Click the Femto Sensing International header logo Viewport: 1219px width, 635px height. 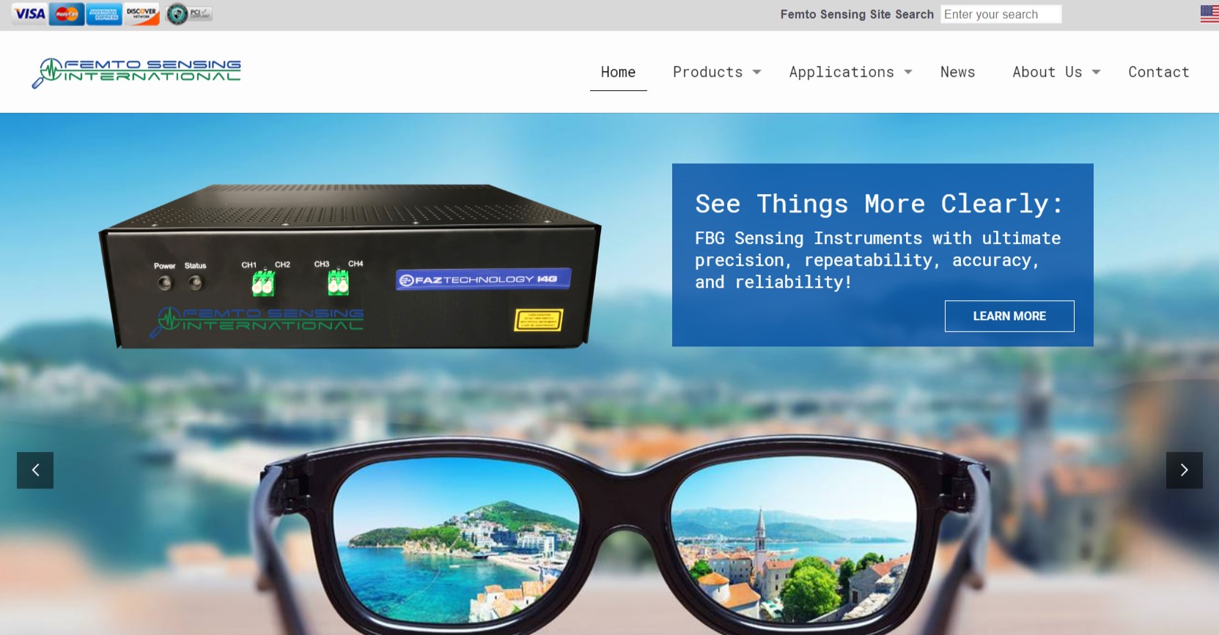137,72
